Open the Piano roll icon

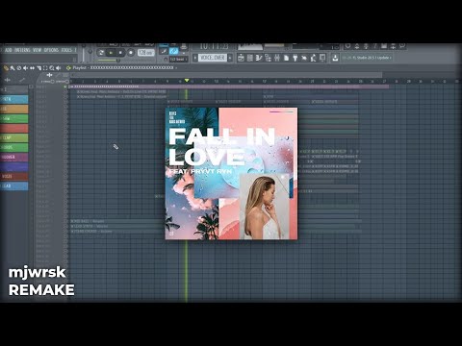point(259,58)
